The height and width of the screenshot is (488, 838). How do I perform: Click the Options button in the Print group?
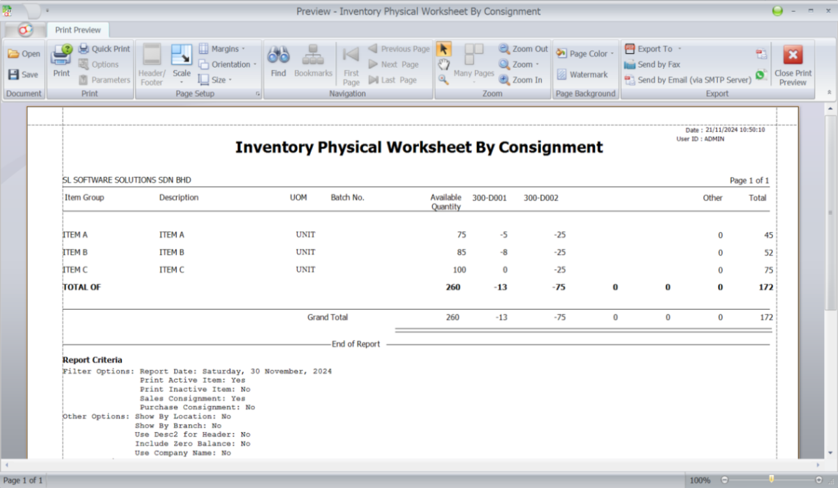click(x=98, y=64)
